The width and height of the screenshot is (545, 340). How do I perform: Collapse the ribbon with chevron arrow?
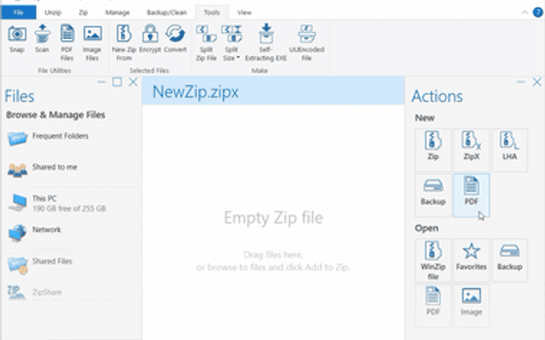coord(525,13)
